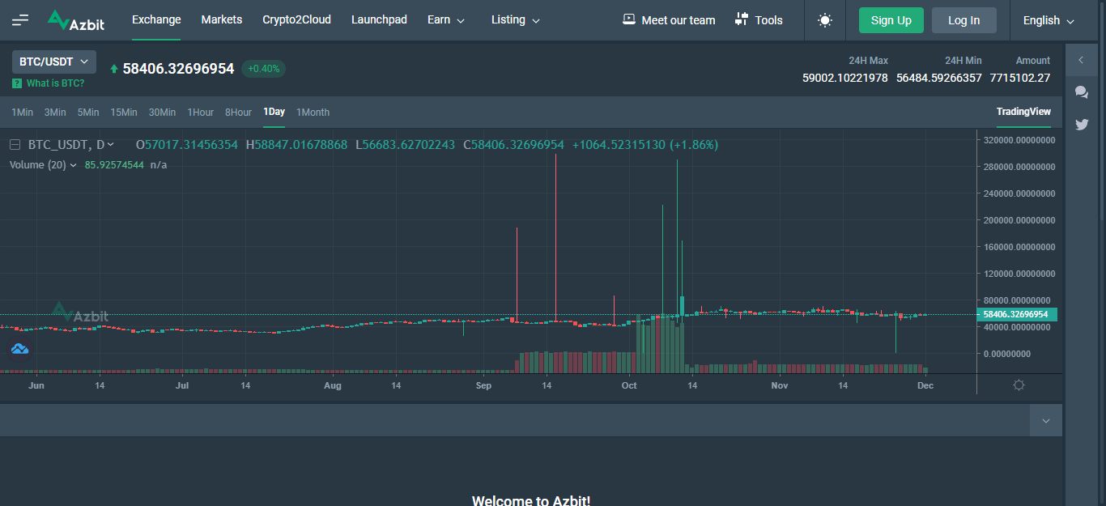The height and width of the screenshot is (506, 1106).
Task: Select the 8Hour timeframe
Action: (x=239, y=113)
